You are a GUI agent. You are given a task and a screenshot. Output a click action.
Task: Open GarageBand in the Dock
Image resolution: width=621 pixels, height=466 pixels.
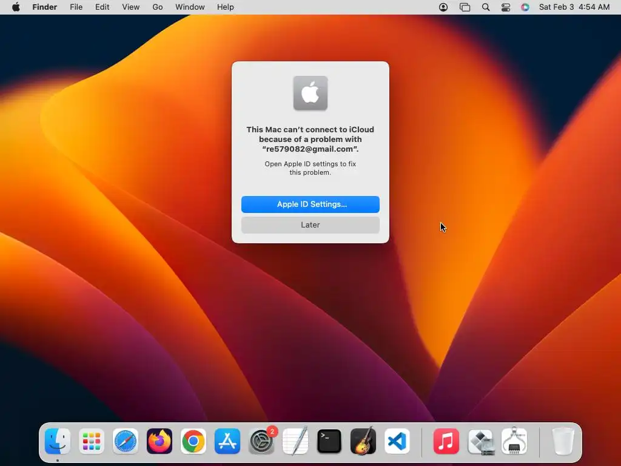click(363, 441)
